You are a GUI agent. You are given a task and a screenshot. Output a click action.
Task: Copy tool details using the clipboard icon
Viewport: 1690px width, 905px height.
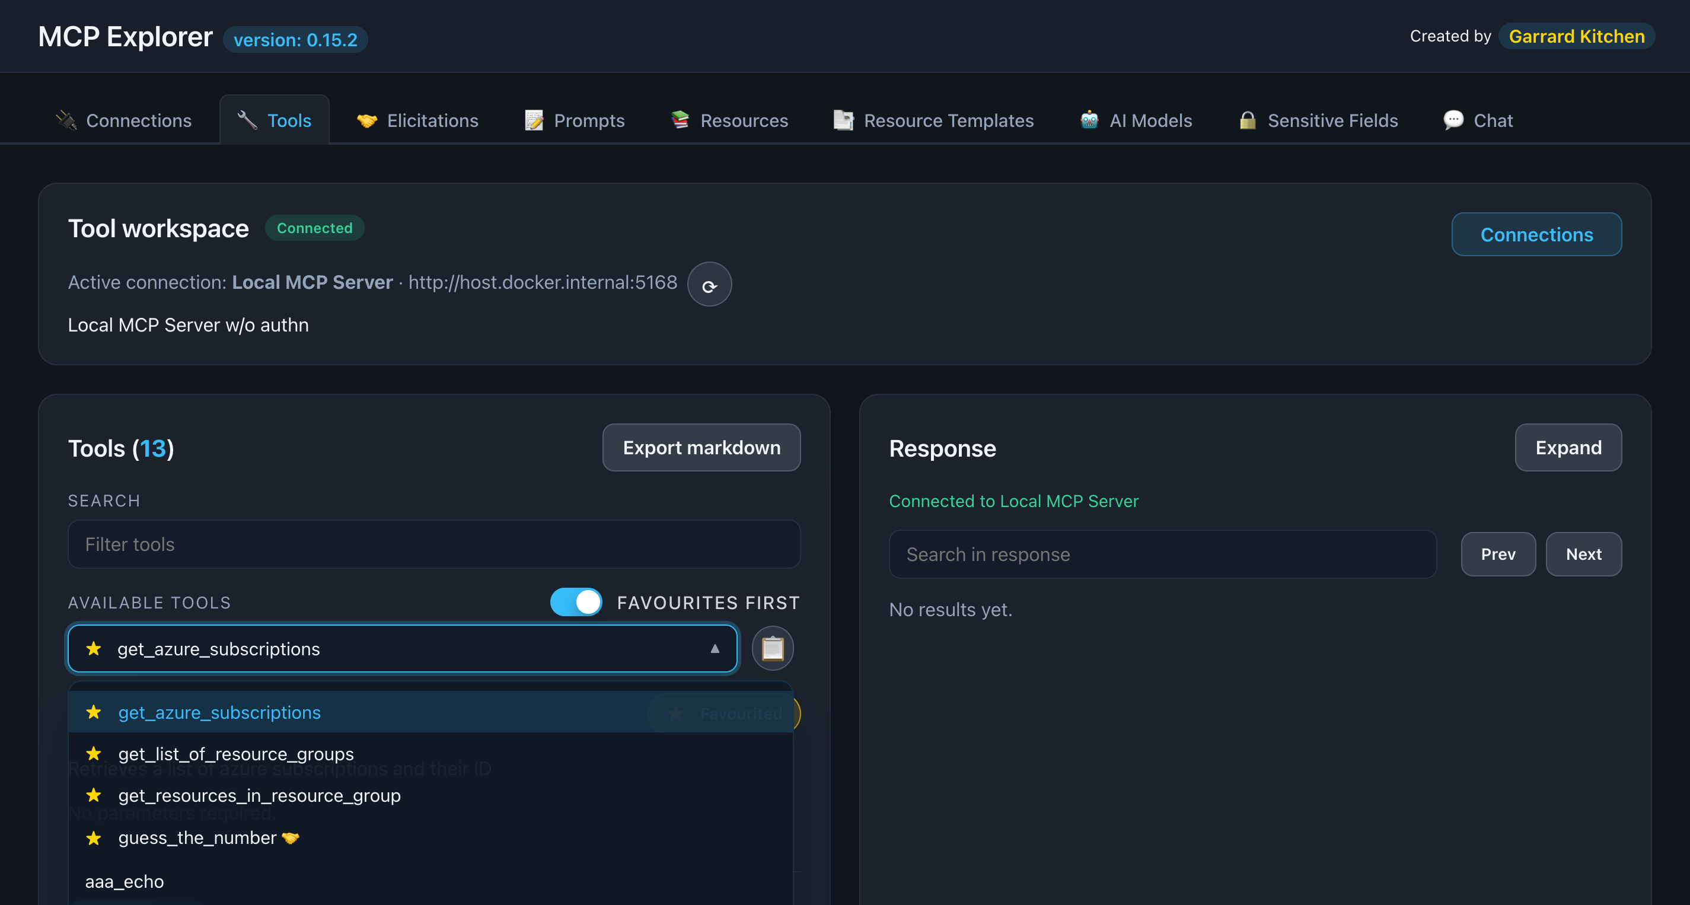(772, 648)
